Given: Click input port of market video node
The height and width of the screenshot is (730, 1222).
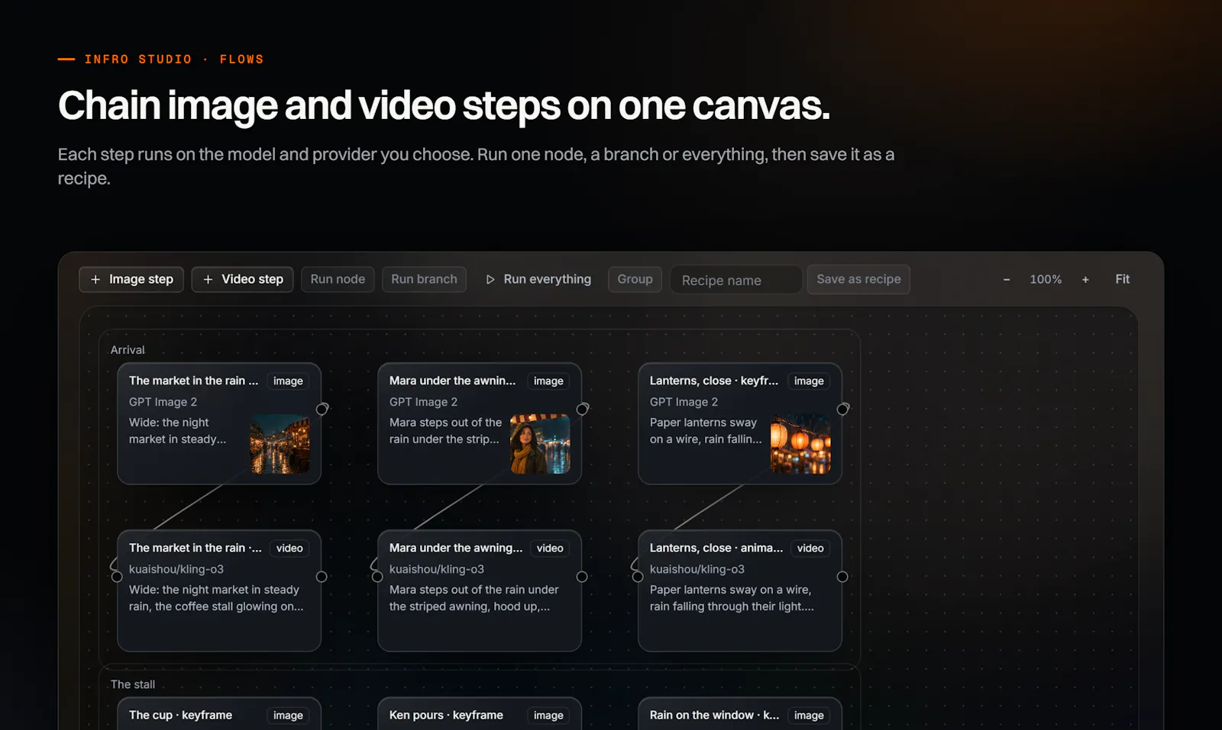Looking at the screenshot, I should pyautogui.click(x=117, y=577).
